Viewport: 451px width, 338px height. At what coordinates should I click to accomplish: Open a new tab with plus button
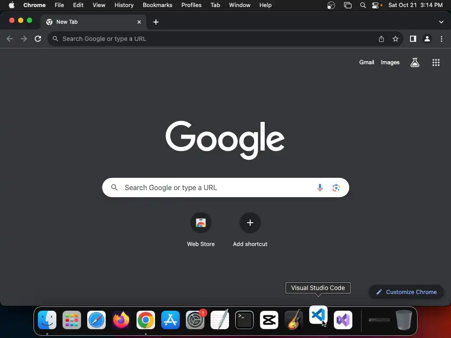(156, 22)
